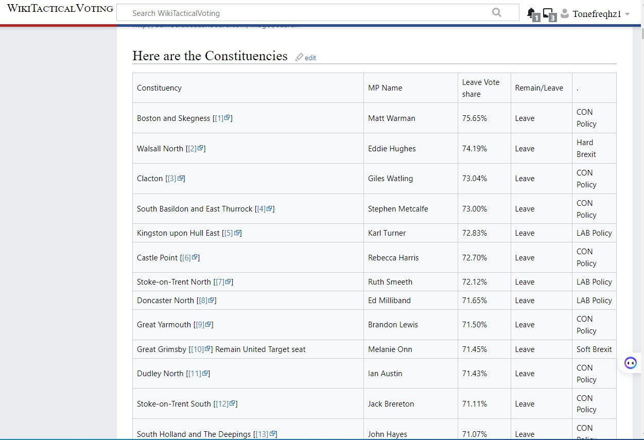The width and height of the screenshot is (644, 440).
Task: Click the 75.65% vote share cell
Action: tap(484, 118)
